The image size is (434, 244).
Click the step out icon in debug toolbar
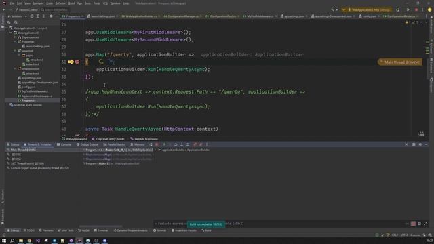point(187,144)
